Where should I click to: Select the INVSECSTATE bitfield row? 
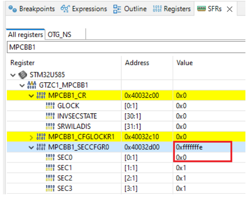[x=126, y=116]
